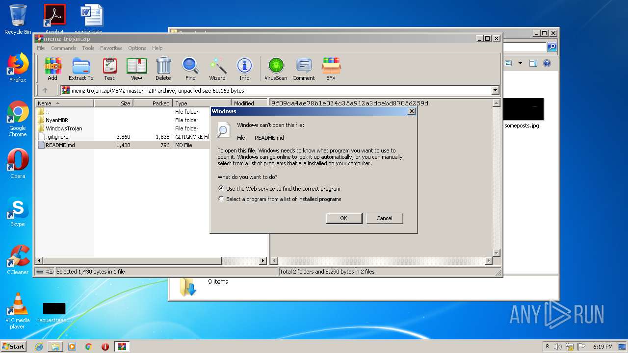Click the Opera taskbar icon
Image resolution: width=628 pixels, height=353 pixels.
coord(105,347)
